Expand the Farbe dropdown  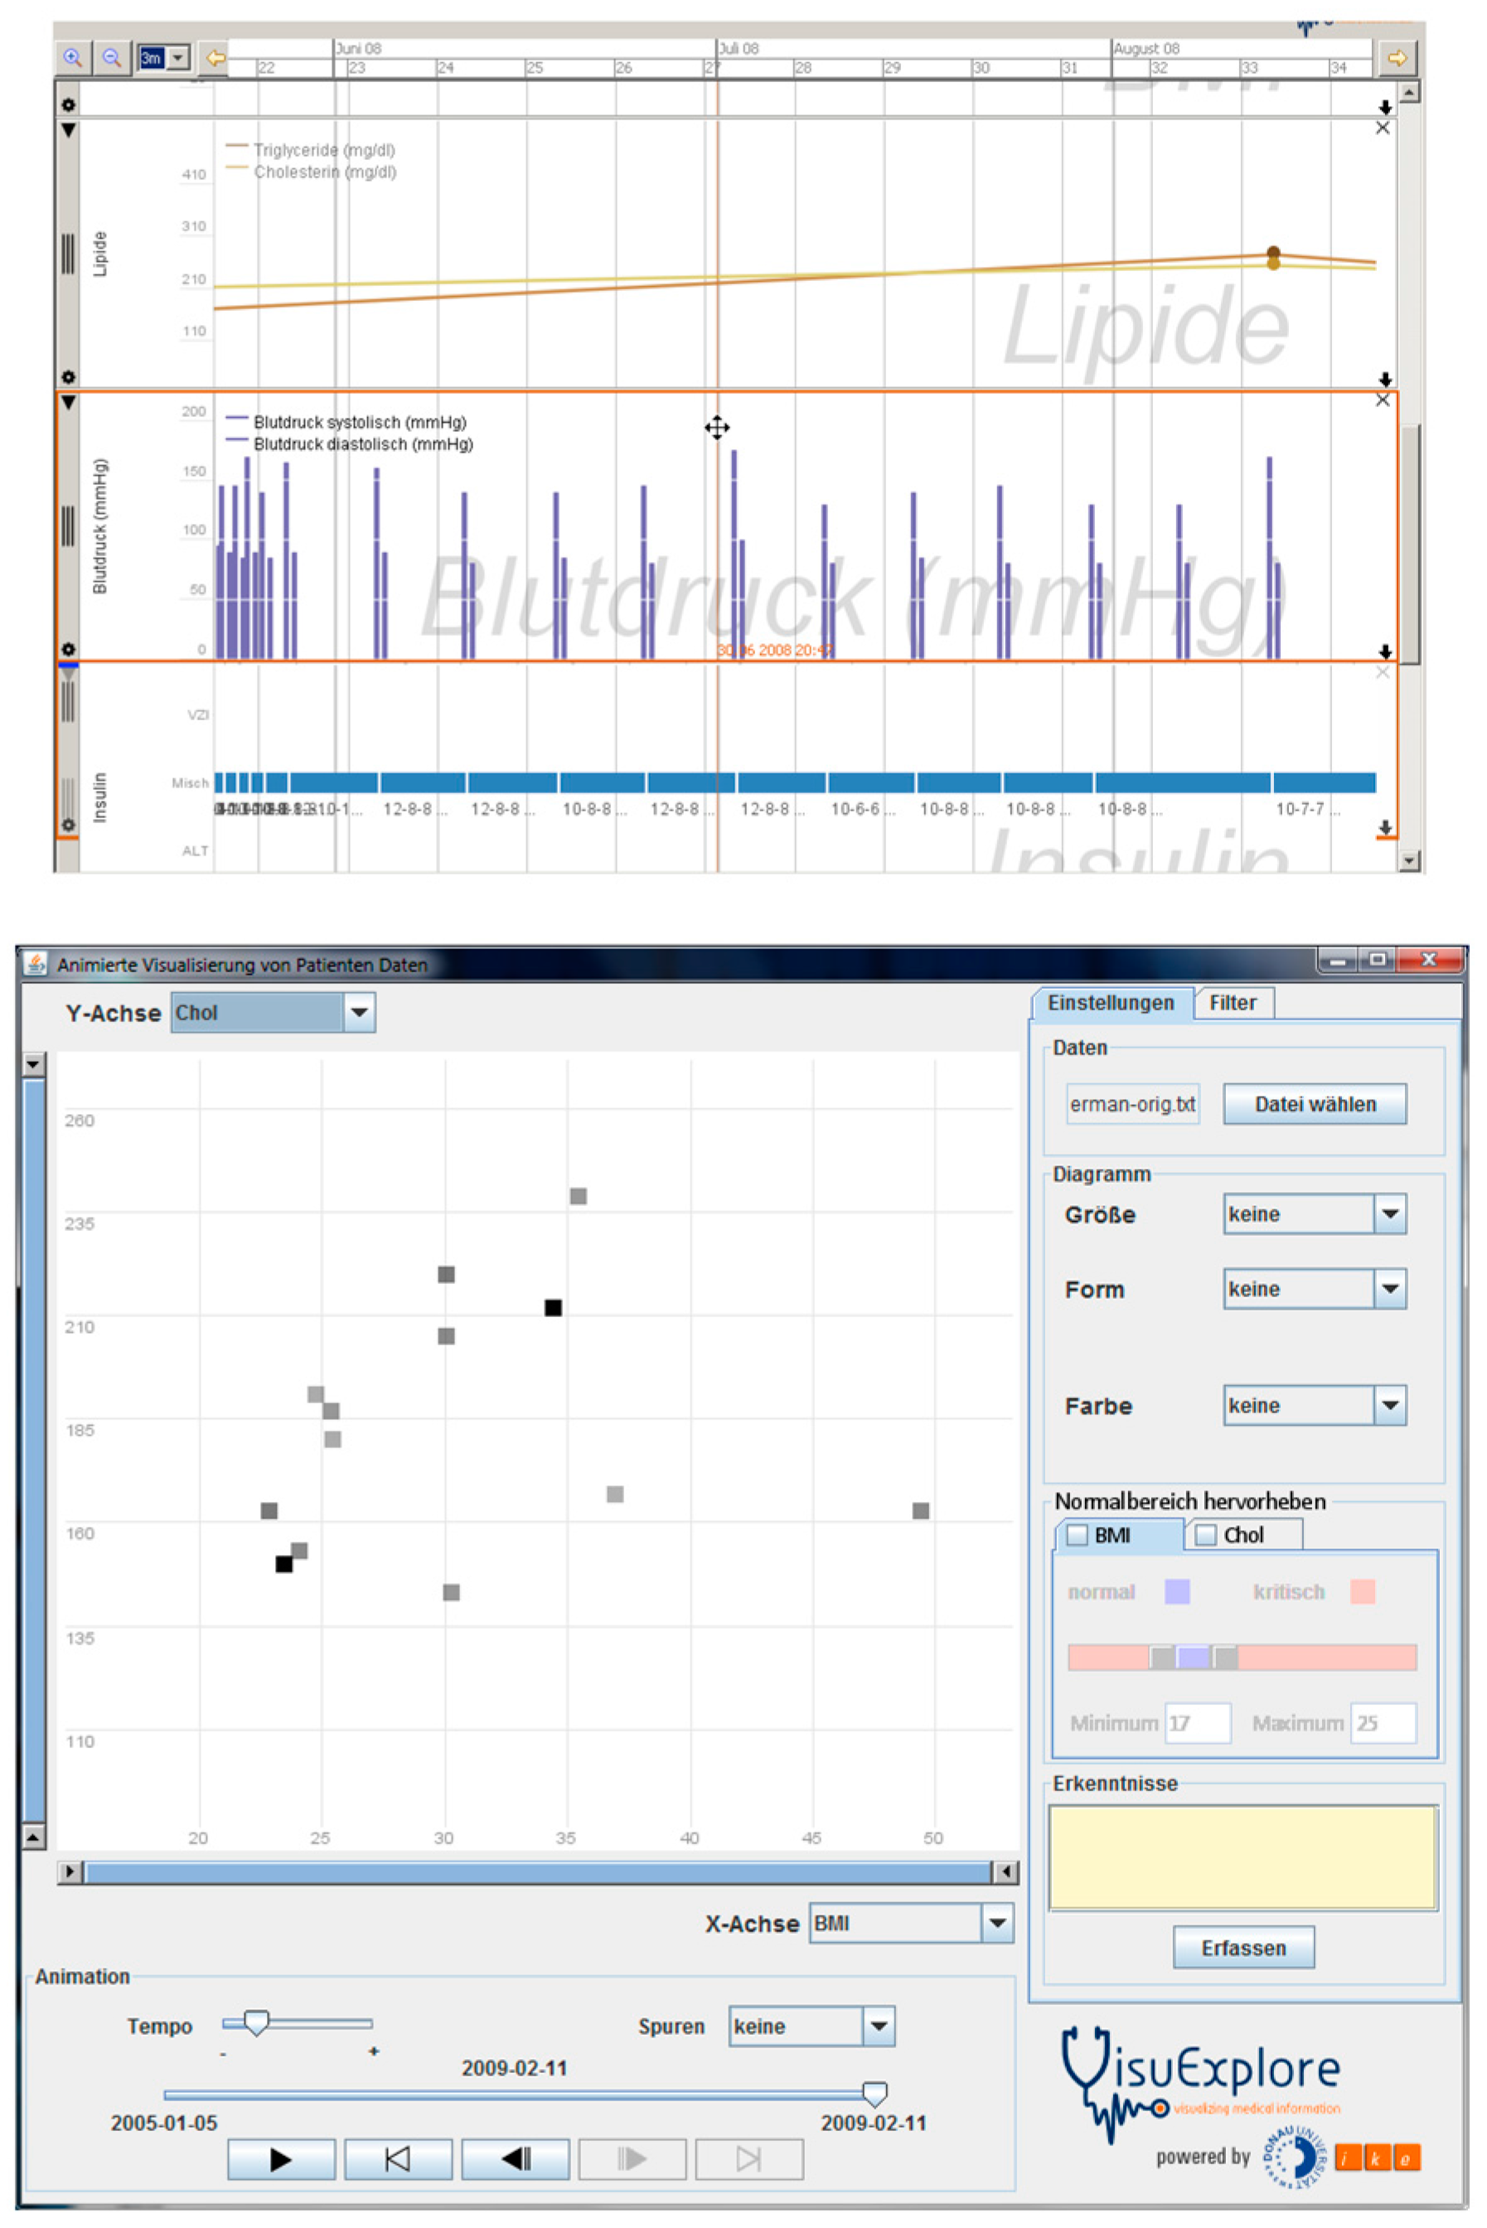pyautogui.click(x=1389, y=1405)
